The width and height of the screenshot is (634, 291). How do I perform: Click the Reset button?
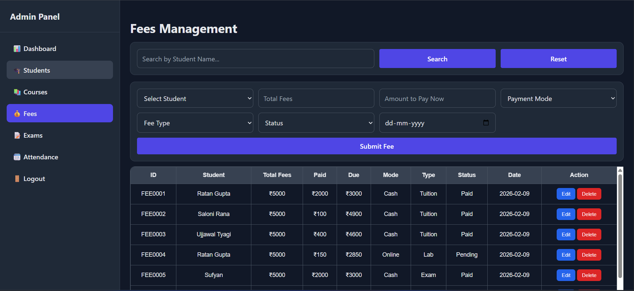point(559,59)
